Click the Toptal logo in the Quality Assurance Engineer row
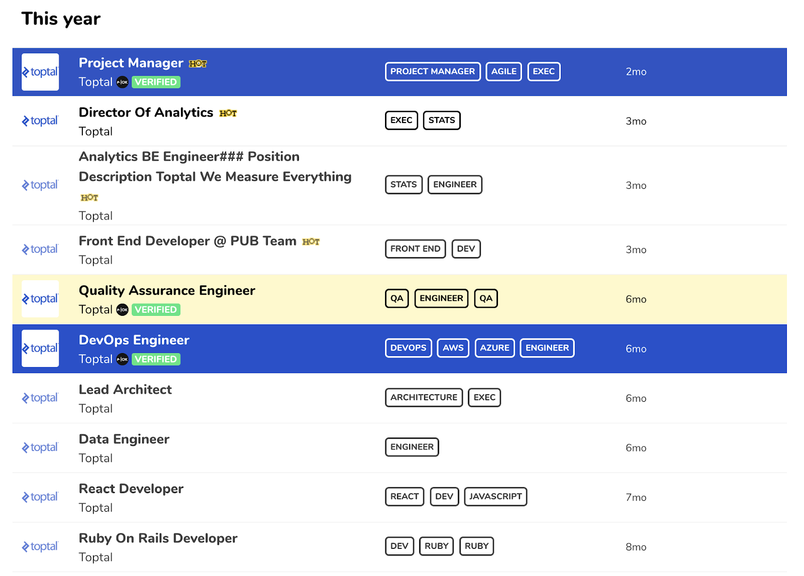Viewport: 804px width, 576px height. pos(40,299)
